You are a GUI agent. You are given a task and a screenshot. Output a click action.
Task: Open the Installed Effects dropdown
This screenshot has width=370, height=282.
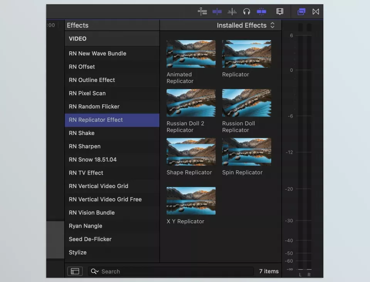pyautogui.click(x=246, y=25)
